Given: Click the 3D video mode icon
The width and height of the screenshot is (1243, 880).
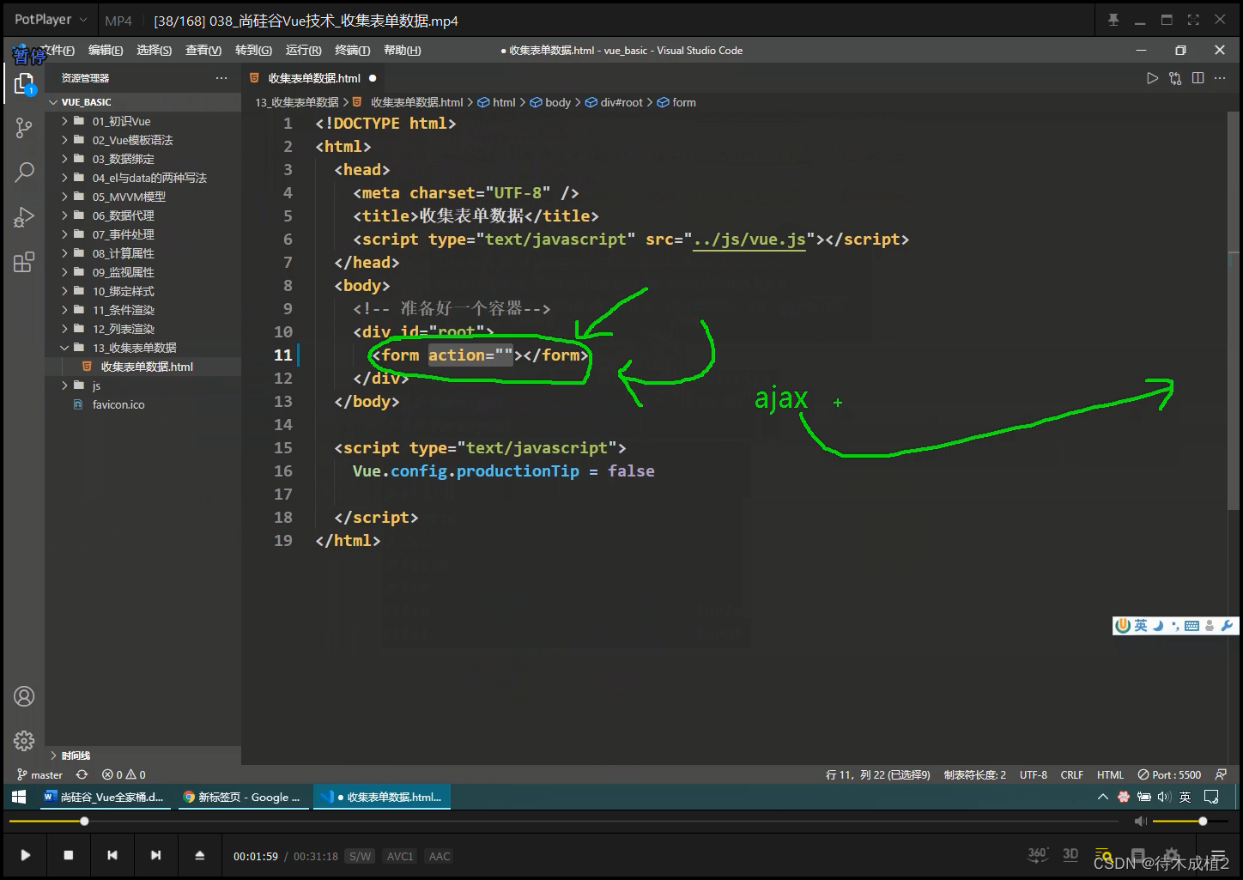Looking at the screenshot, I should (1070, 854).
